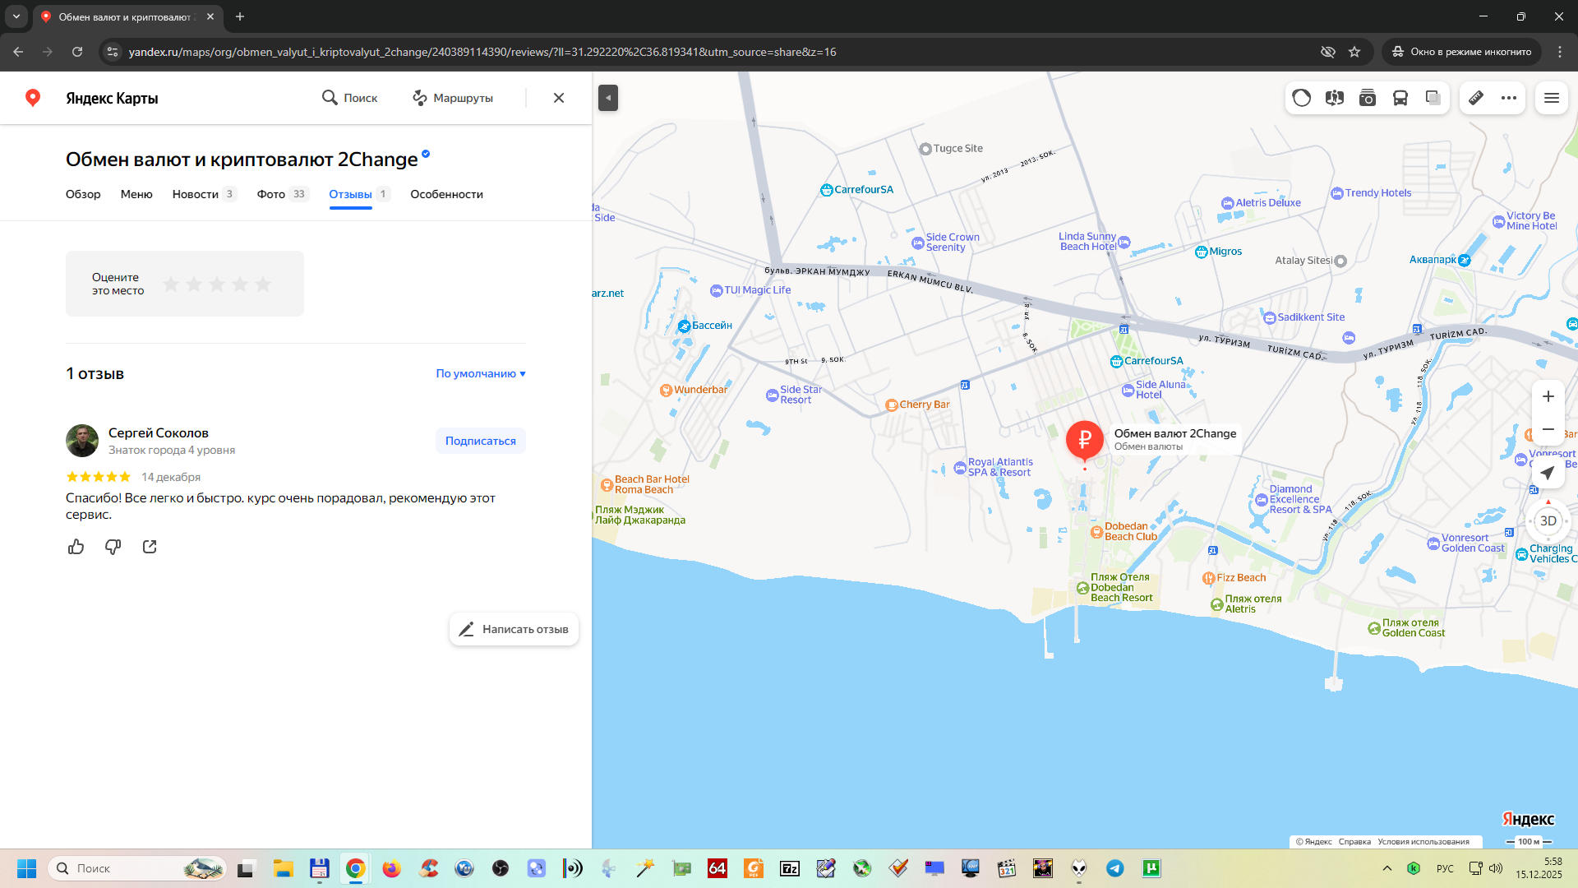
Task: Show the public transport layer
Action: click(x=1400, y=98)
